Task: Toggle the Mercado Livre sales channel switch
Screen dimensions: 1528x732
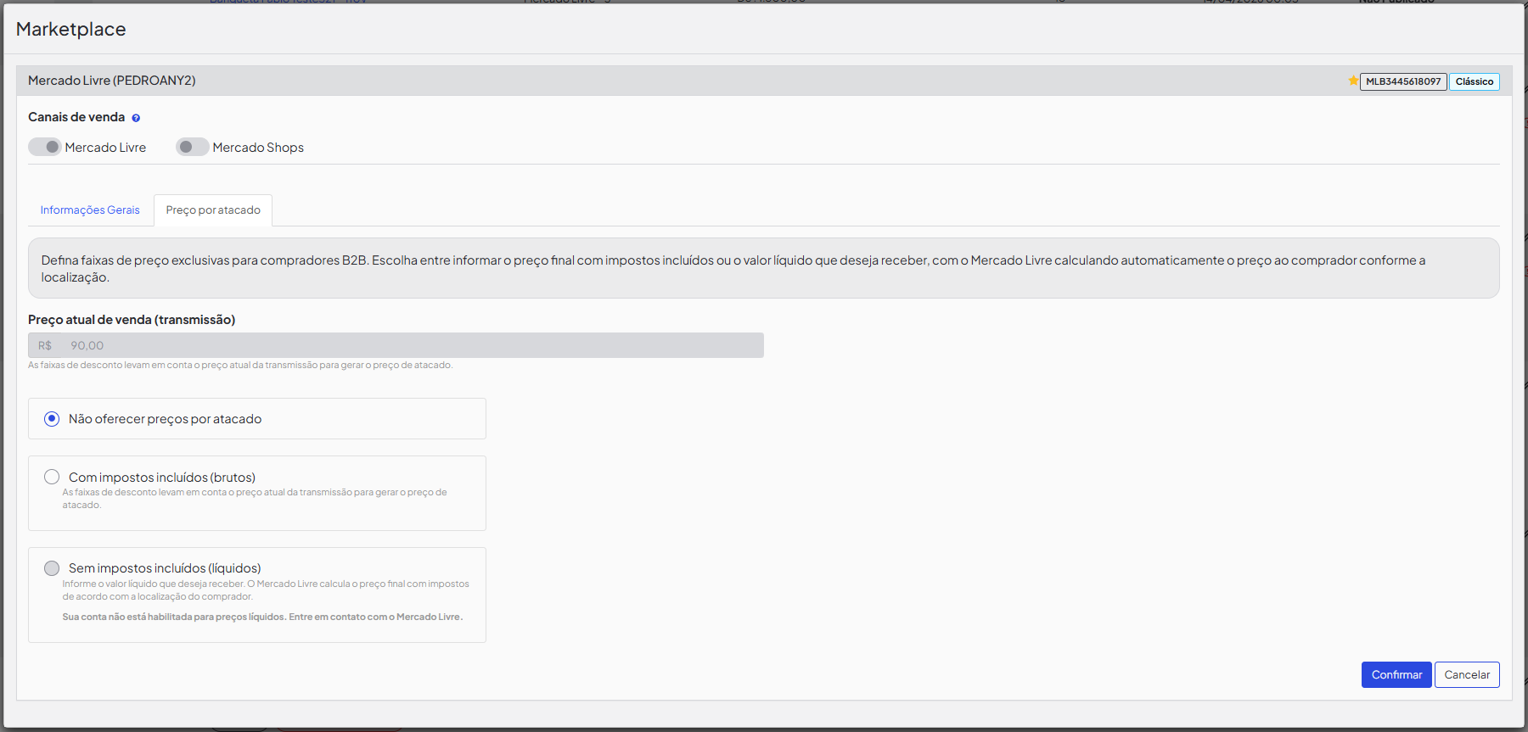Action: 45,147
